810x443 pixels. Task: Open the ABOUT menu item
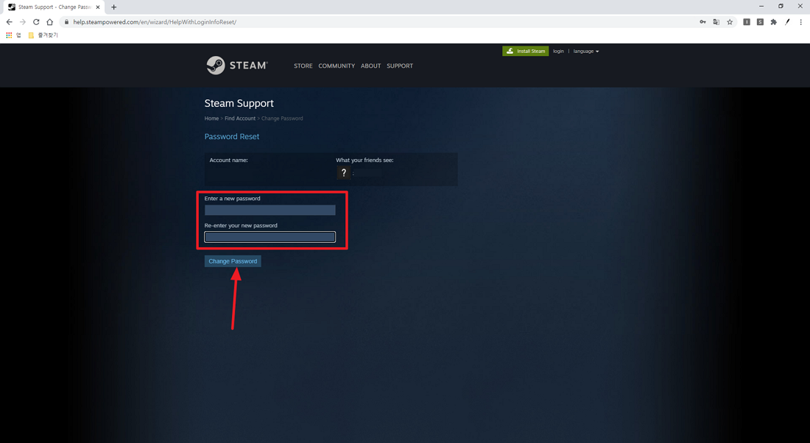click(x=371, y=65)
